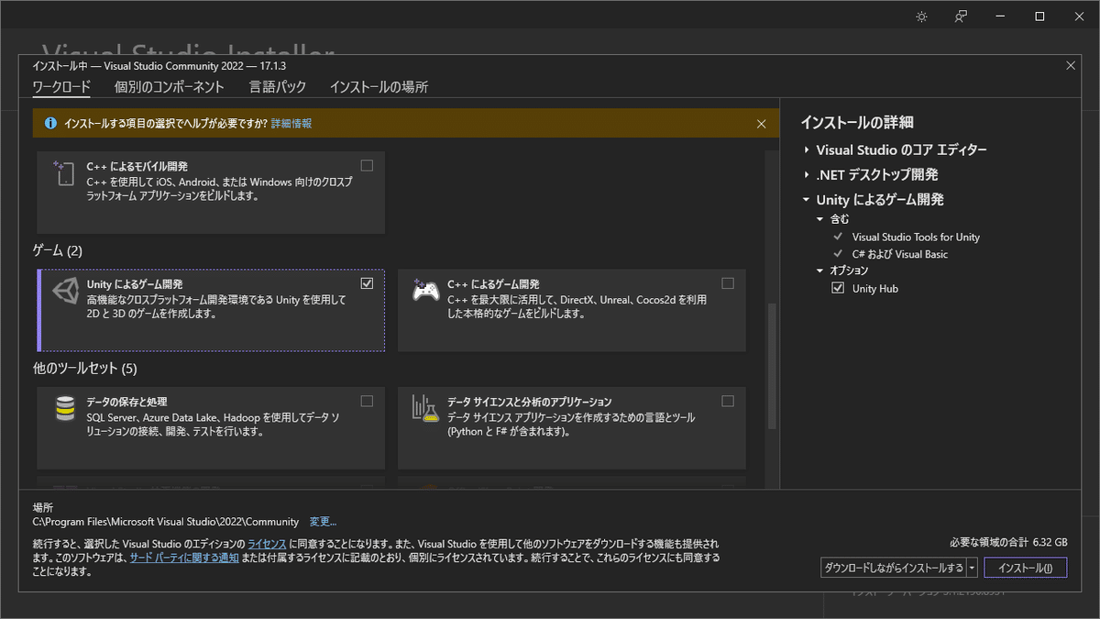This screenshot has height=619, width=1100.
Task: Click the data science flask chart icon
Action: [425, 409]
